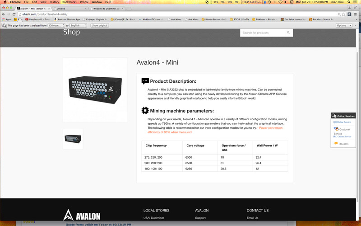The width and height of the screenshot is (361, 226).
Task: Dismiss the translation bar with its X
Action: tap(355, 25)
